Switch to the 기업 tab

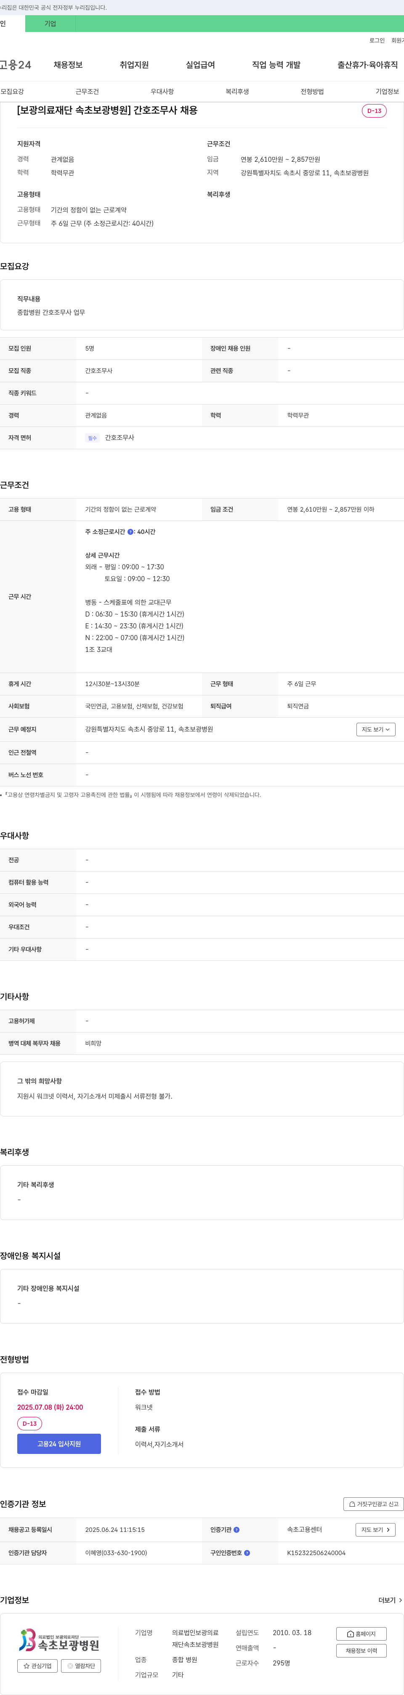click(50, 24)
